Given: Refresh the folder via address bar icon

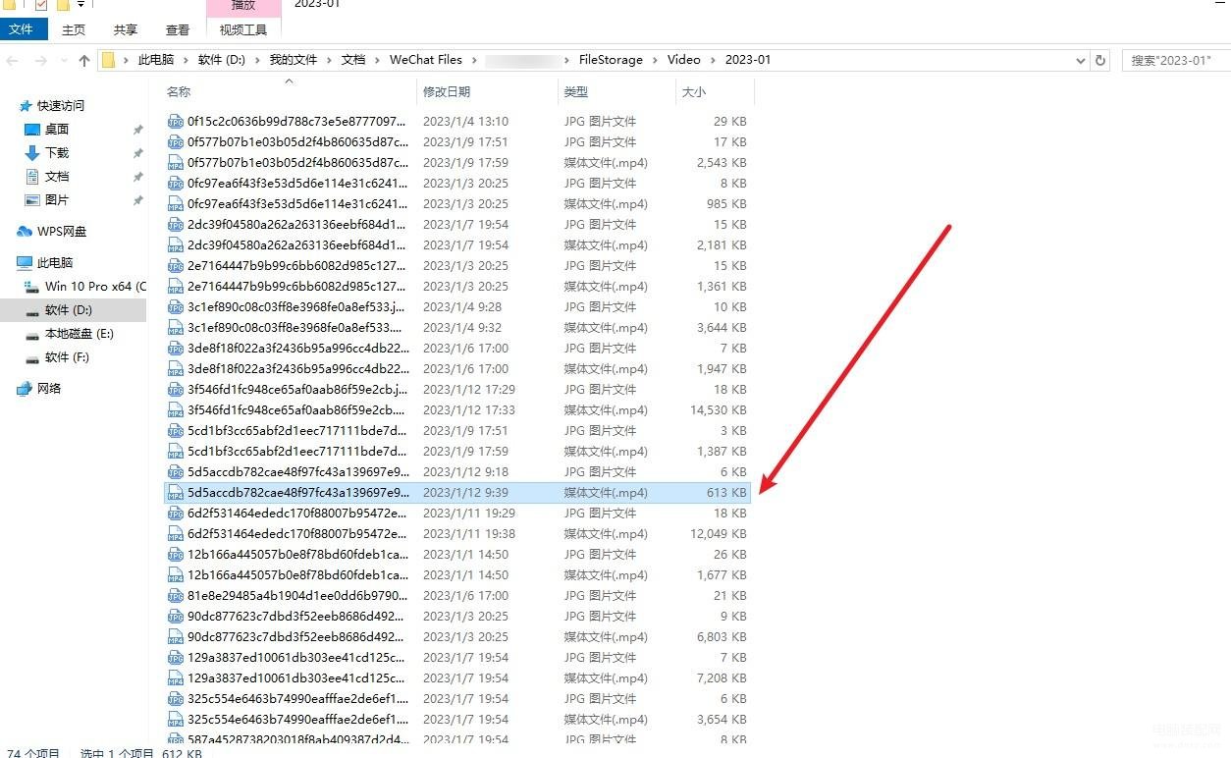Looking at the screenshot, I should 1100,60.
